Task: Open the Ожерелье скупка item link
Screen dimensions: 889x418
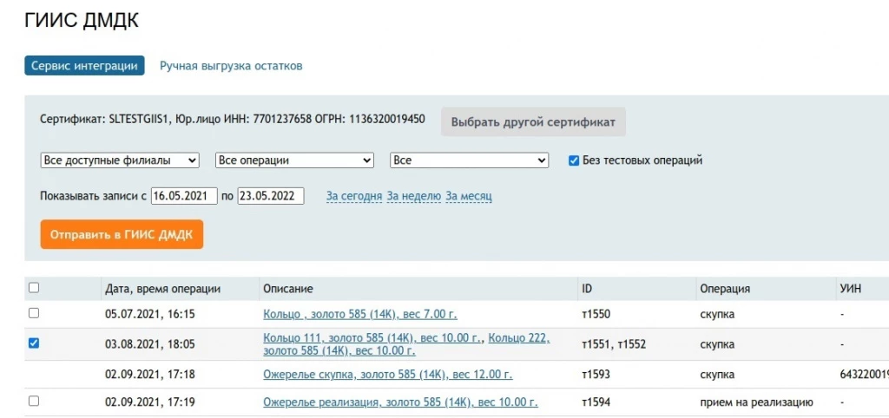Action: [387, 375]
